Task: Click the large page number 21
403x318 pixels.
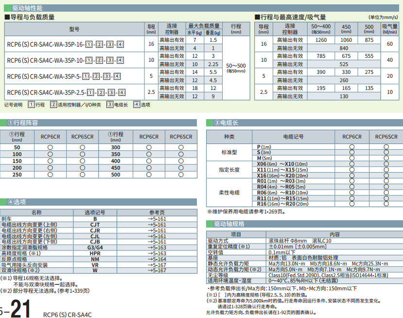Action: click(21, 308)
